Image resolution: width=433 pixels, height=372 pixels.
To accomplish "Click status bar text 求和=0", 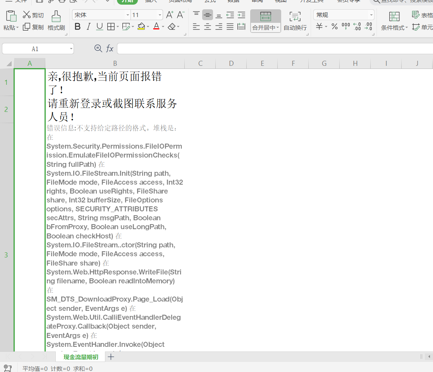I will [82, 369].
